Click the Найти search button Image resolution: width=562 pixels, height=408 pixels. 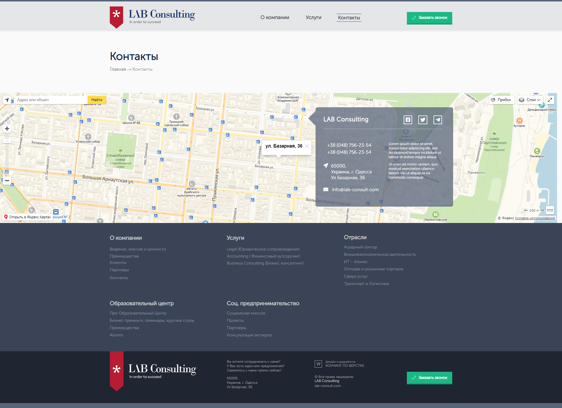pyautogui.click(x=97, y=100)
